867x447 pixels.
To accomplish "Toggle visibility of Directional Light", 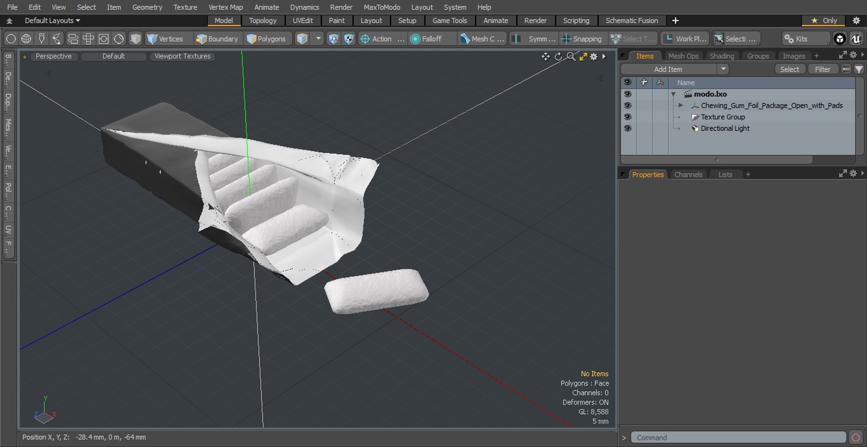I will (x=627, y=128).
